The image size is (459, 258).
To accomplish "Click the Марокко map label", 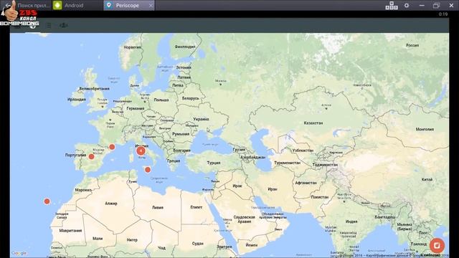I will coord(83,190).
